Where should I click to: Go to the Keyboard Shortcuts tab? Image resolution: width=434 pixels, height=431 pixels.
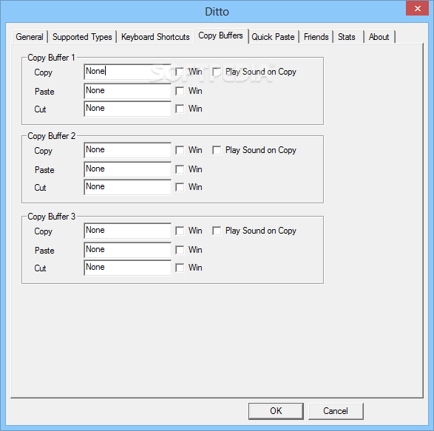pyautogui.click(x=155, y=37)
